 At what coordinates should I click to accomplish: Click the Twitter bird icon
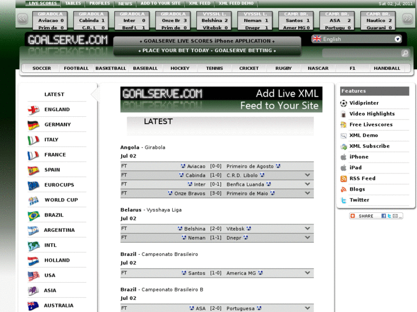(x=344, y=200)
